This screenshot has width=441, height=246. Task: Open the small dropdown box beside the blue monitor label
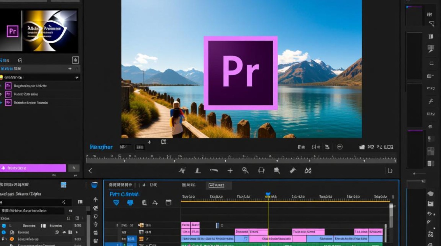coord(140,147)
